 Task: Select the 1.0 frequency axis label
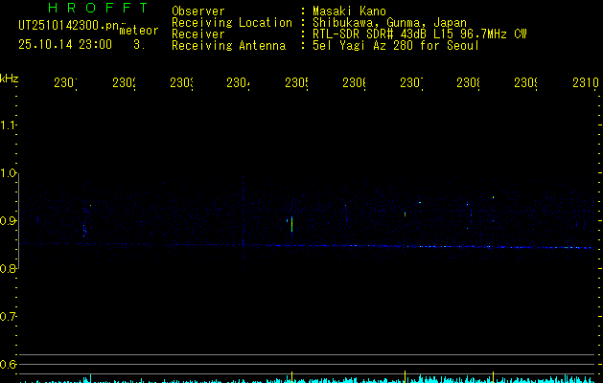(x=9, y=173)
